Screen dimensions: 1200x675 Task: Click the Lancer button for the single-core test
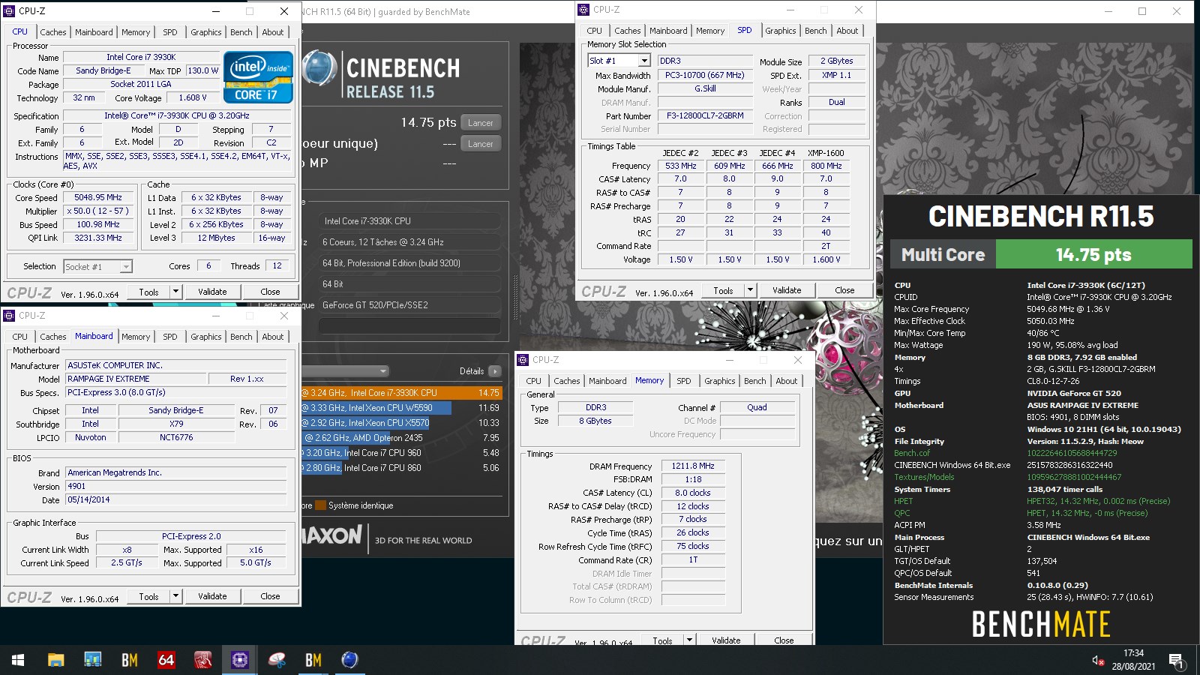(x=480, y=144)
